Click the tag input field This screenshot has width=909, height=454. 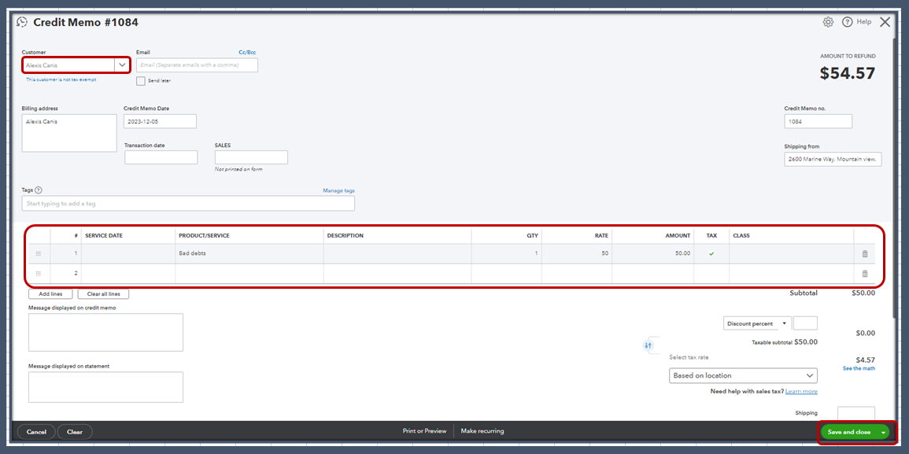[x=188, y=203]
